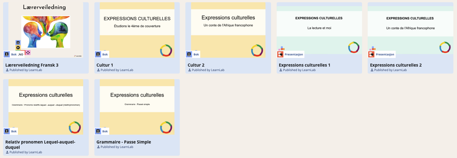Select the Lærerveiledning colorful heads thumbnail
Screen dimensions: 457x158
46,31
